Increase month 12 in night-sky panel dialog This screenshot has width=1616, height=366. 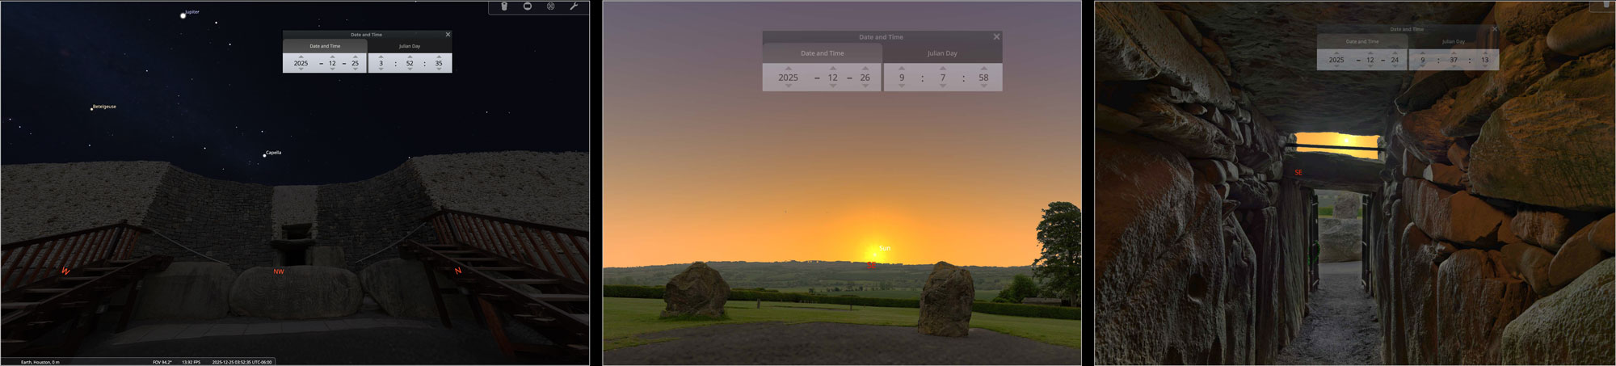[332, 57]
